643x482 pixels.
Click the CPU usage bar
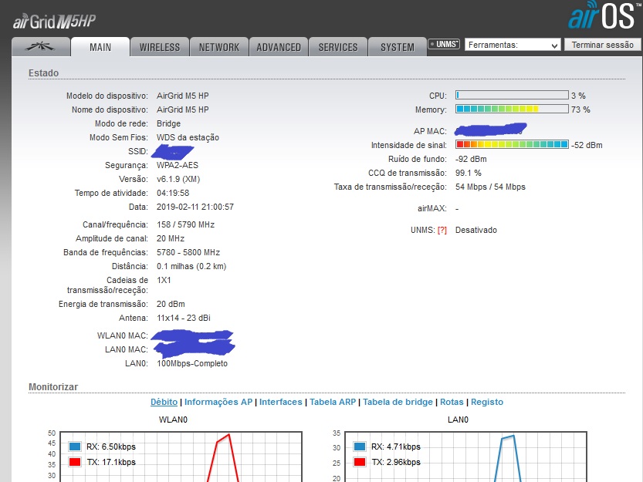pos(512,96)
